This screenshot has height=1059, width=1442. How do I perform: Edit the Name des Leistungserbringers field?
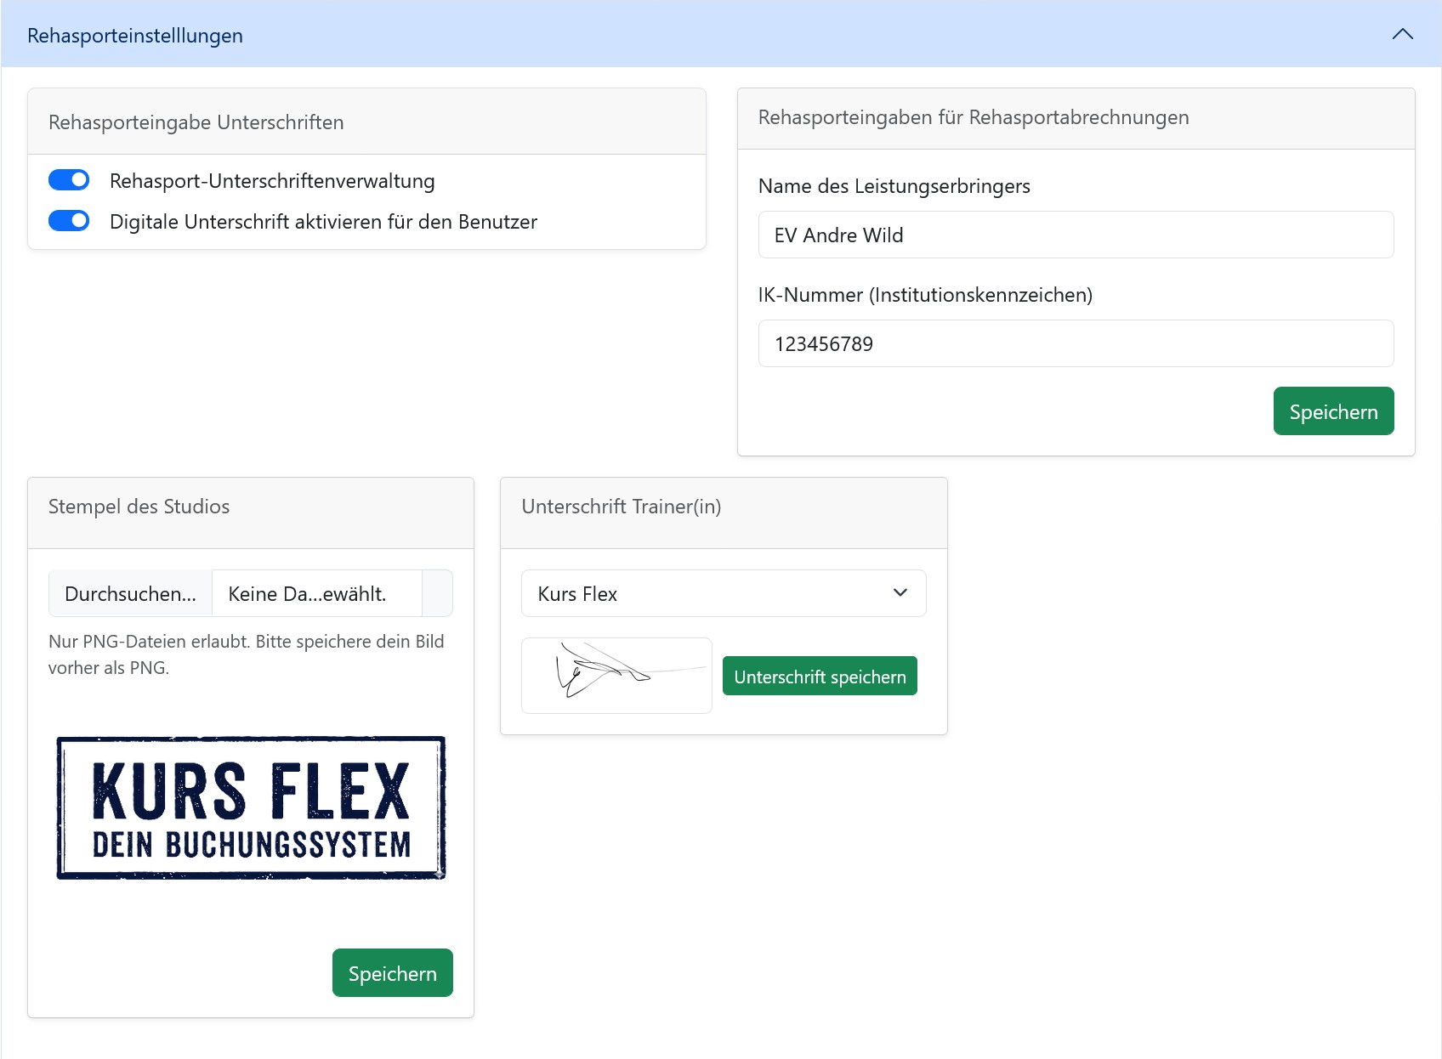1076,235
